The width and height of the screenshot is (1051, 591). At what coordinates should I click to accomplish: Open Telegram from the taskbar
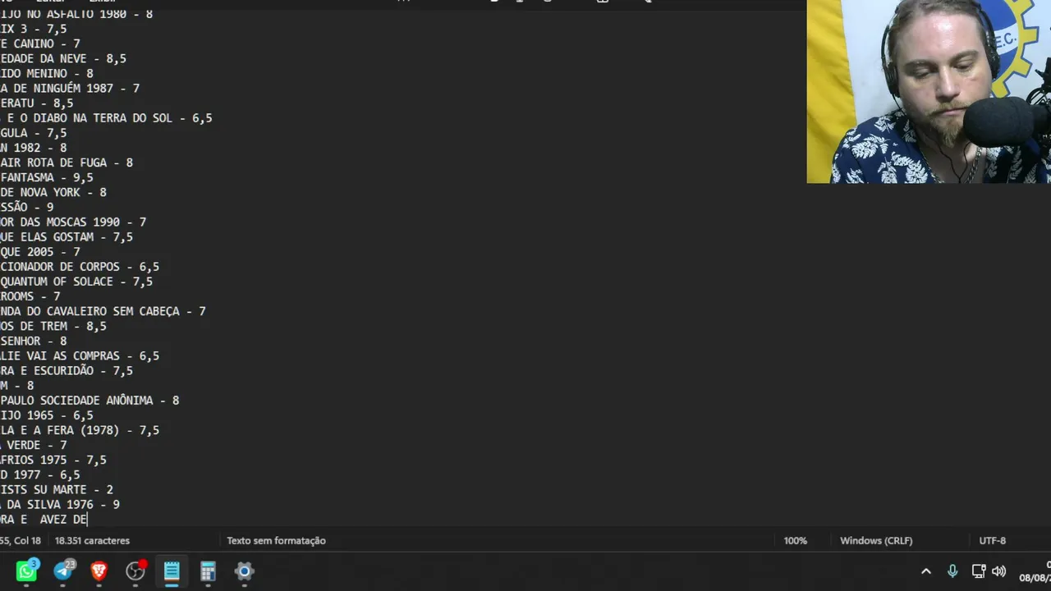click(x=63, y=570)
